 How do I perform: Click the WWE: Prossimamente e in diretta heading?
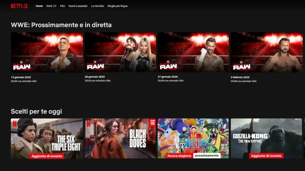[61, 25]
